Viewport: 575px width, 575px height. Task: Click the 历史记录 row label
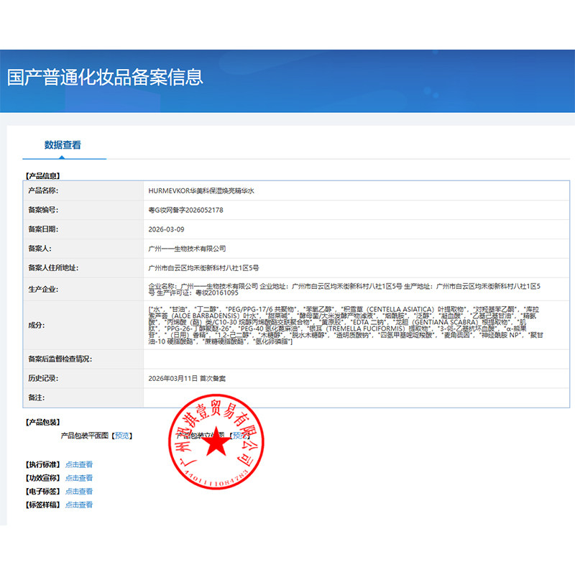pos(43,379)
